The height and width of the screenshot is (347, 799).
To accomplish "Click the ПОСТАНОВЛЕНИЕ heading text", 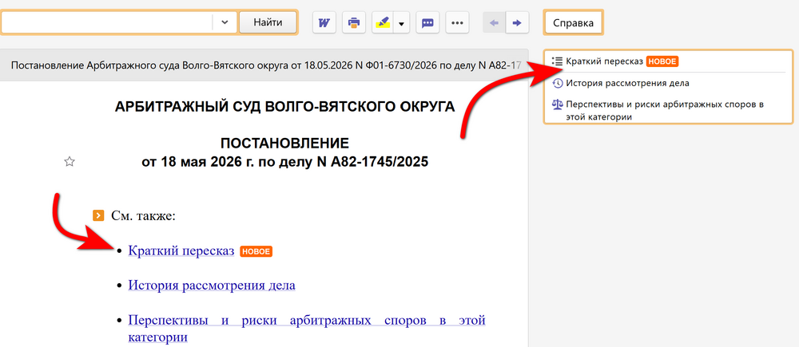I will 285,142.
